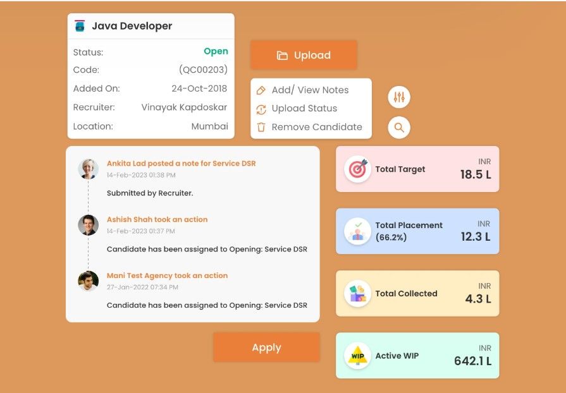Click the Total Target label
This screenshot has height=393, width=566.
click(400, 169)
